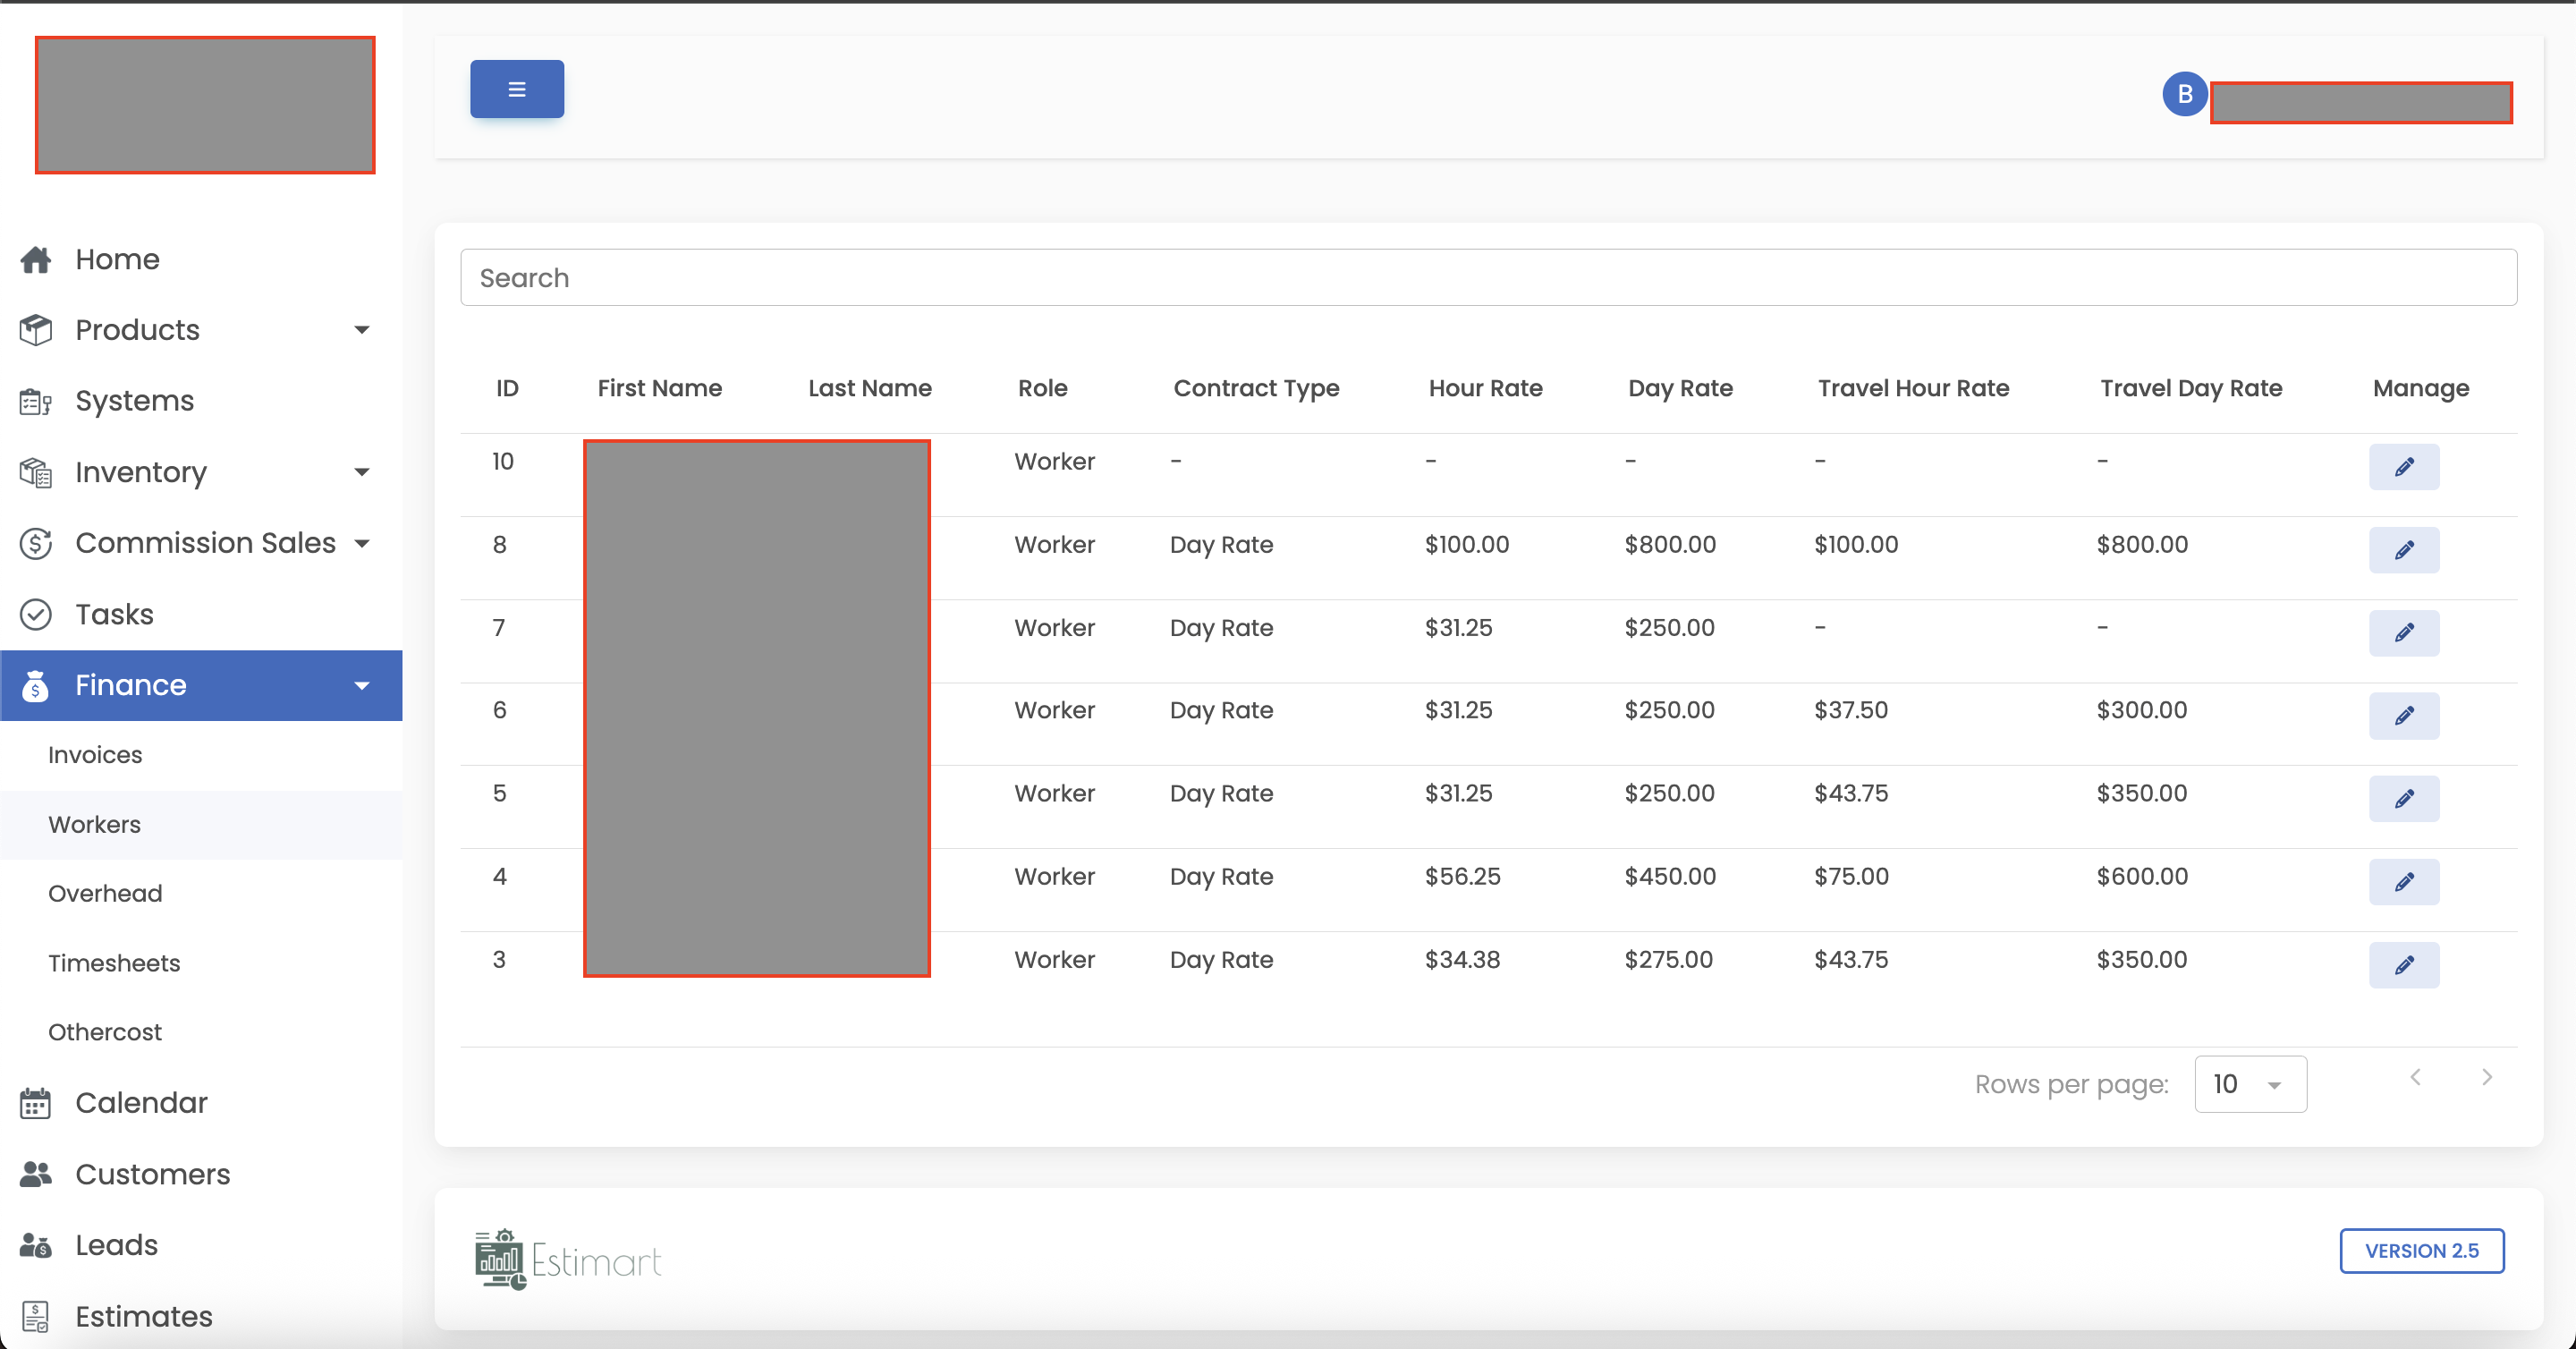Screen dimensions: 2576x1349
Task: Click the VERSION 2.5 button
Action: [2421, 1251]
